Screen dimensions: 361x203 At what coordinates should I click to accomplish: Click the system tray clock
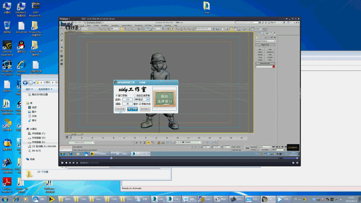coord(351,199)
